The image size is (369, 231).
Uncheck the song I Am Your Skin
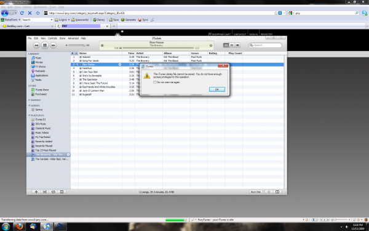tap(81, 72)
